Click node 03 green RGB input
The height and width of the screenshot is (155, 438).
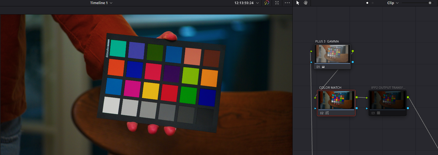367,98
